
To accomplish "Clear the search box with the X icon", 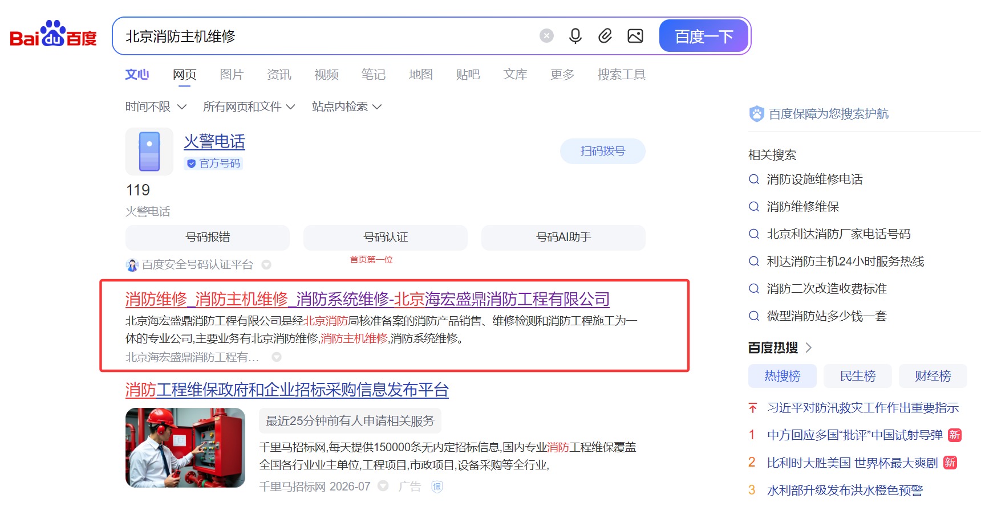I will coord(546,36).
